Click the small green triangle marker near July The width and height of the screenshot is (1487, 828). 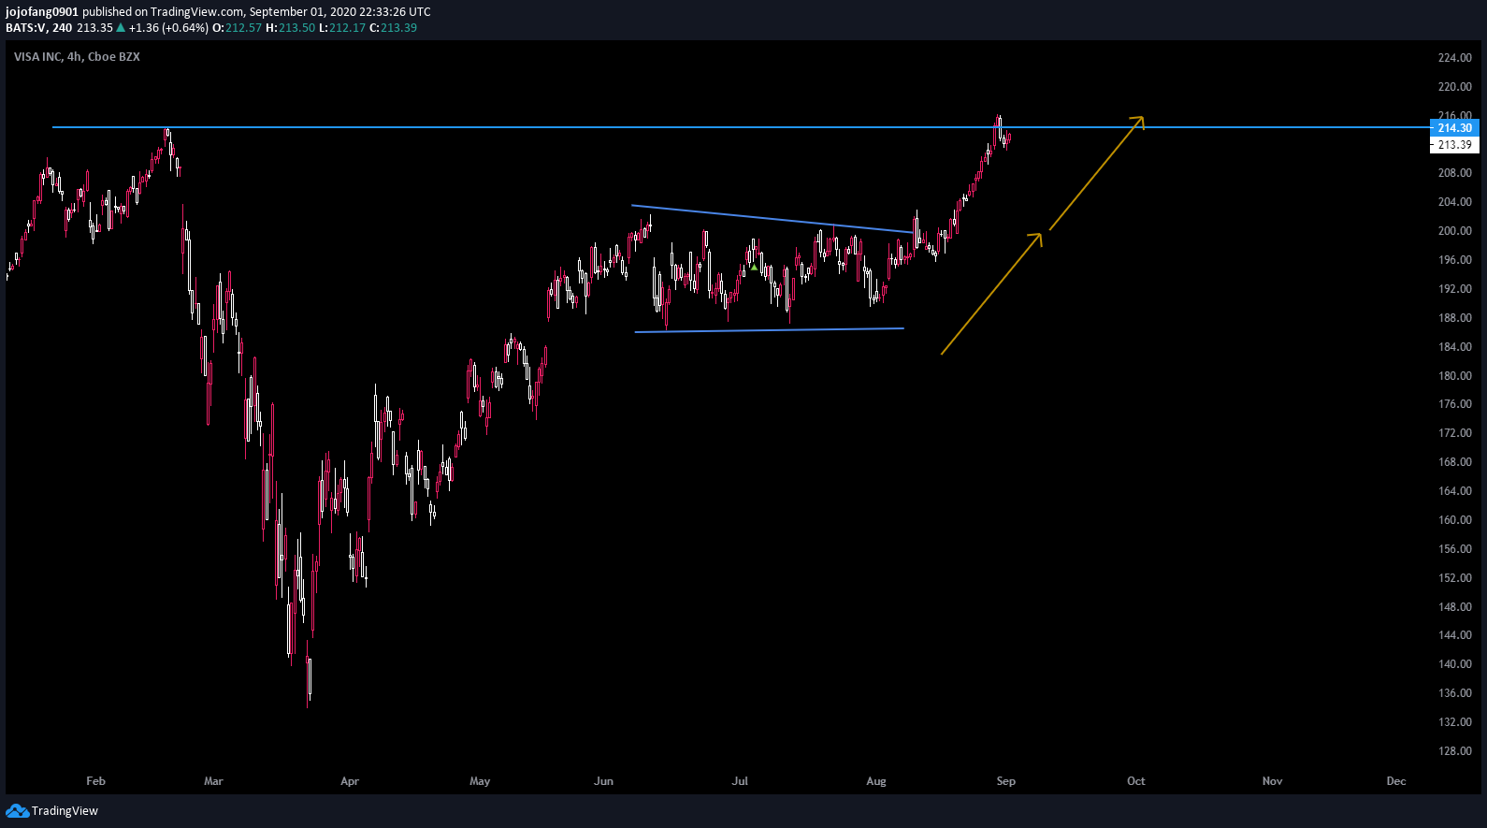point(754,268)
